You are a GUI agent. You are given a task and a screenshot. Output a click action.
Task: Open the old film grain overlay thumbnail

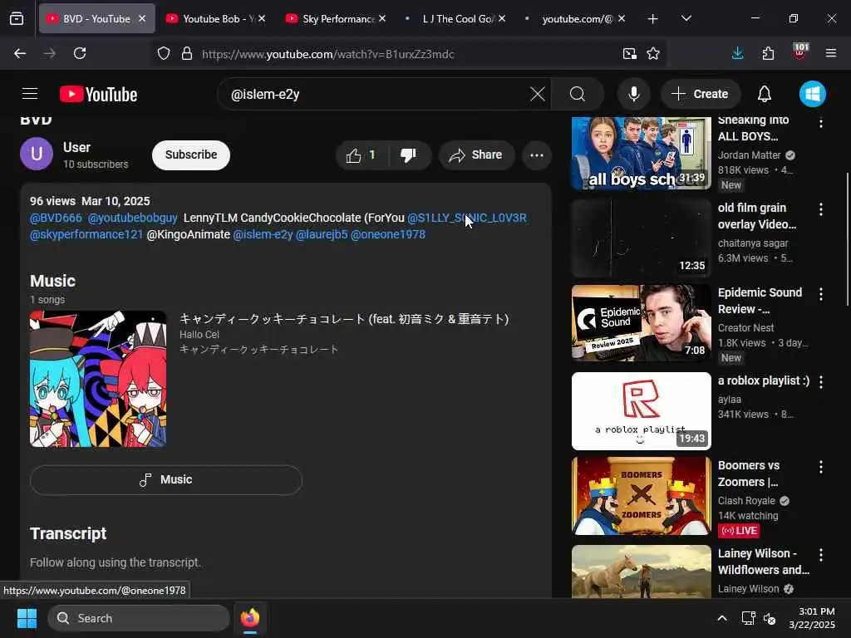[641, 238]
